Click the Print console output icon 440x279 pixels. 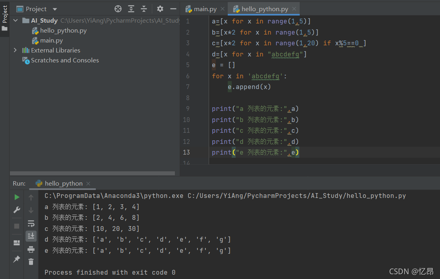(x=31, y=249)
